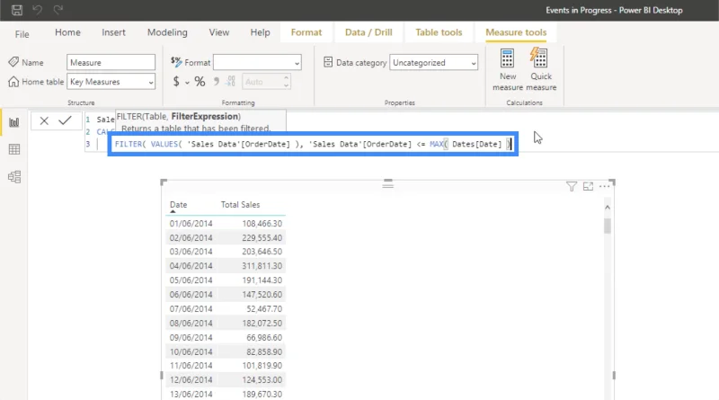Select the Measure tools tab
Screen dimensions: 719x400
[x=516, y=32]
